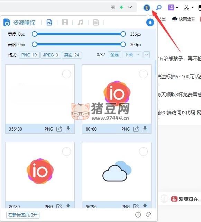201x222 pixels.
Task: Filter by JPEG 3 format
Action: tap(51, 55)
